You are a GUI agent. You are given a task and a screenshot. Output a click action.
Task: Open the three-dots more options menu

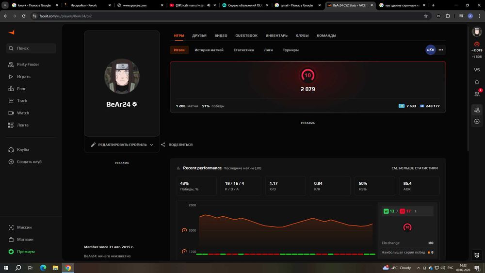coord(441,50)
